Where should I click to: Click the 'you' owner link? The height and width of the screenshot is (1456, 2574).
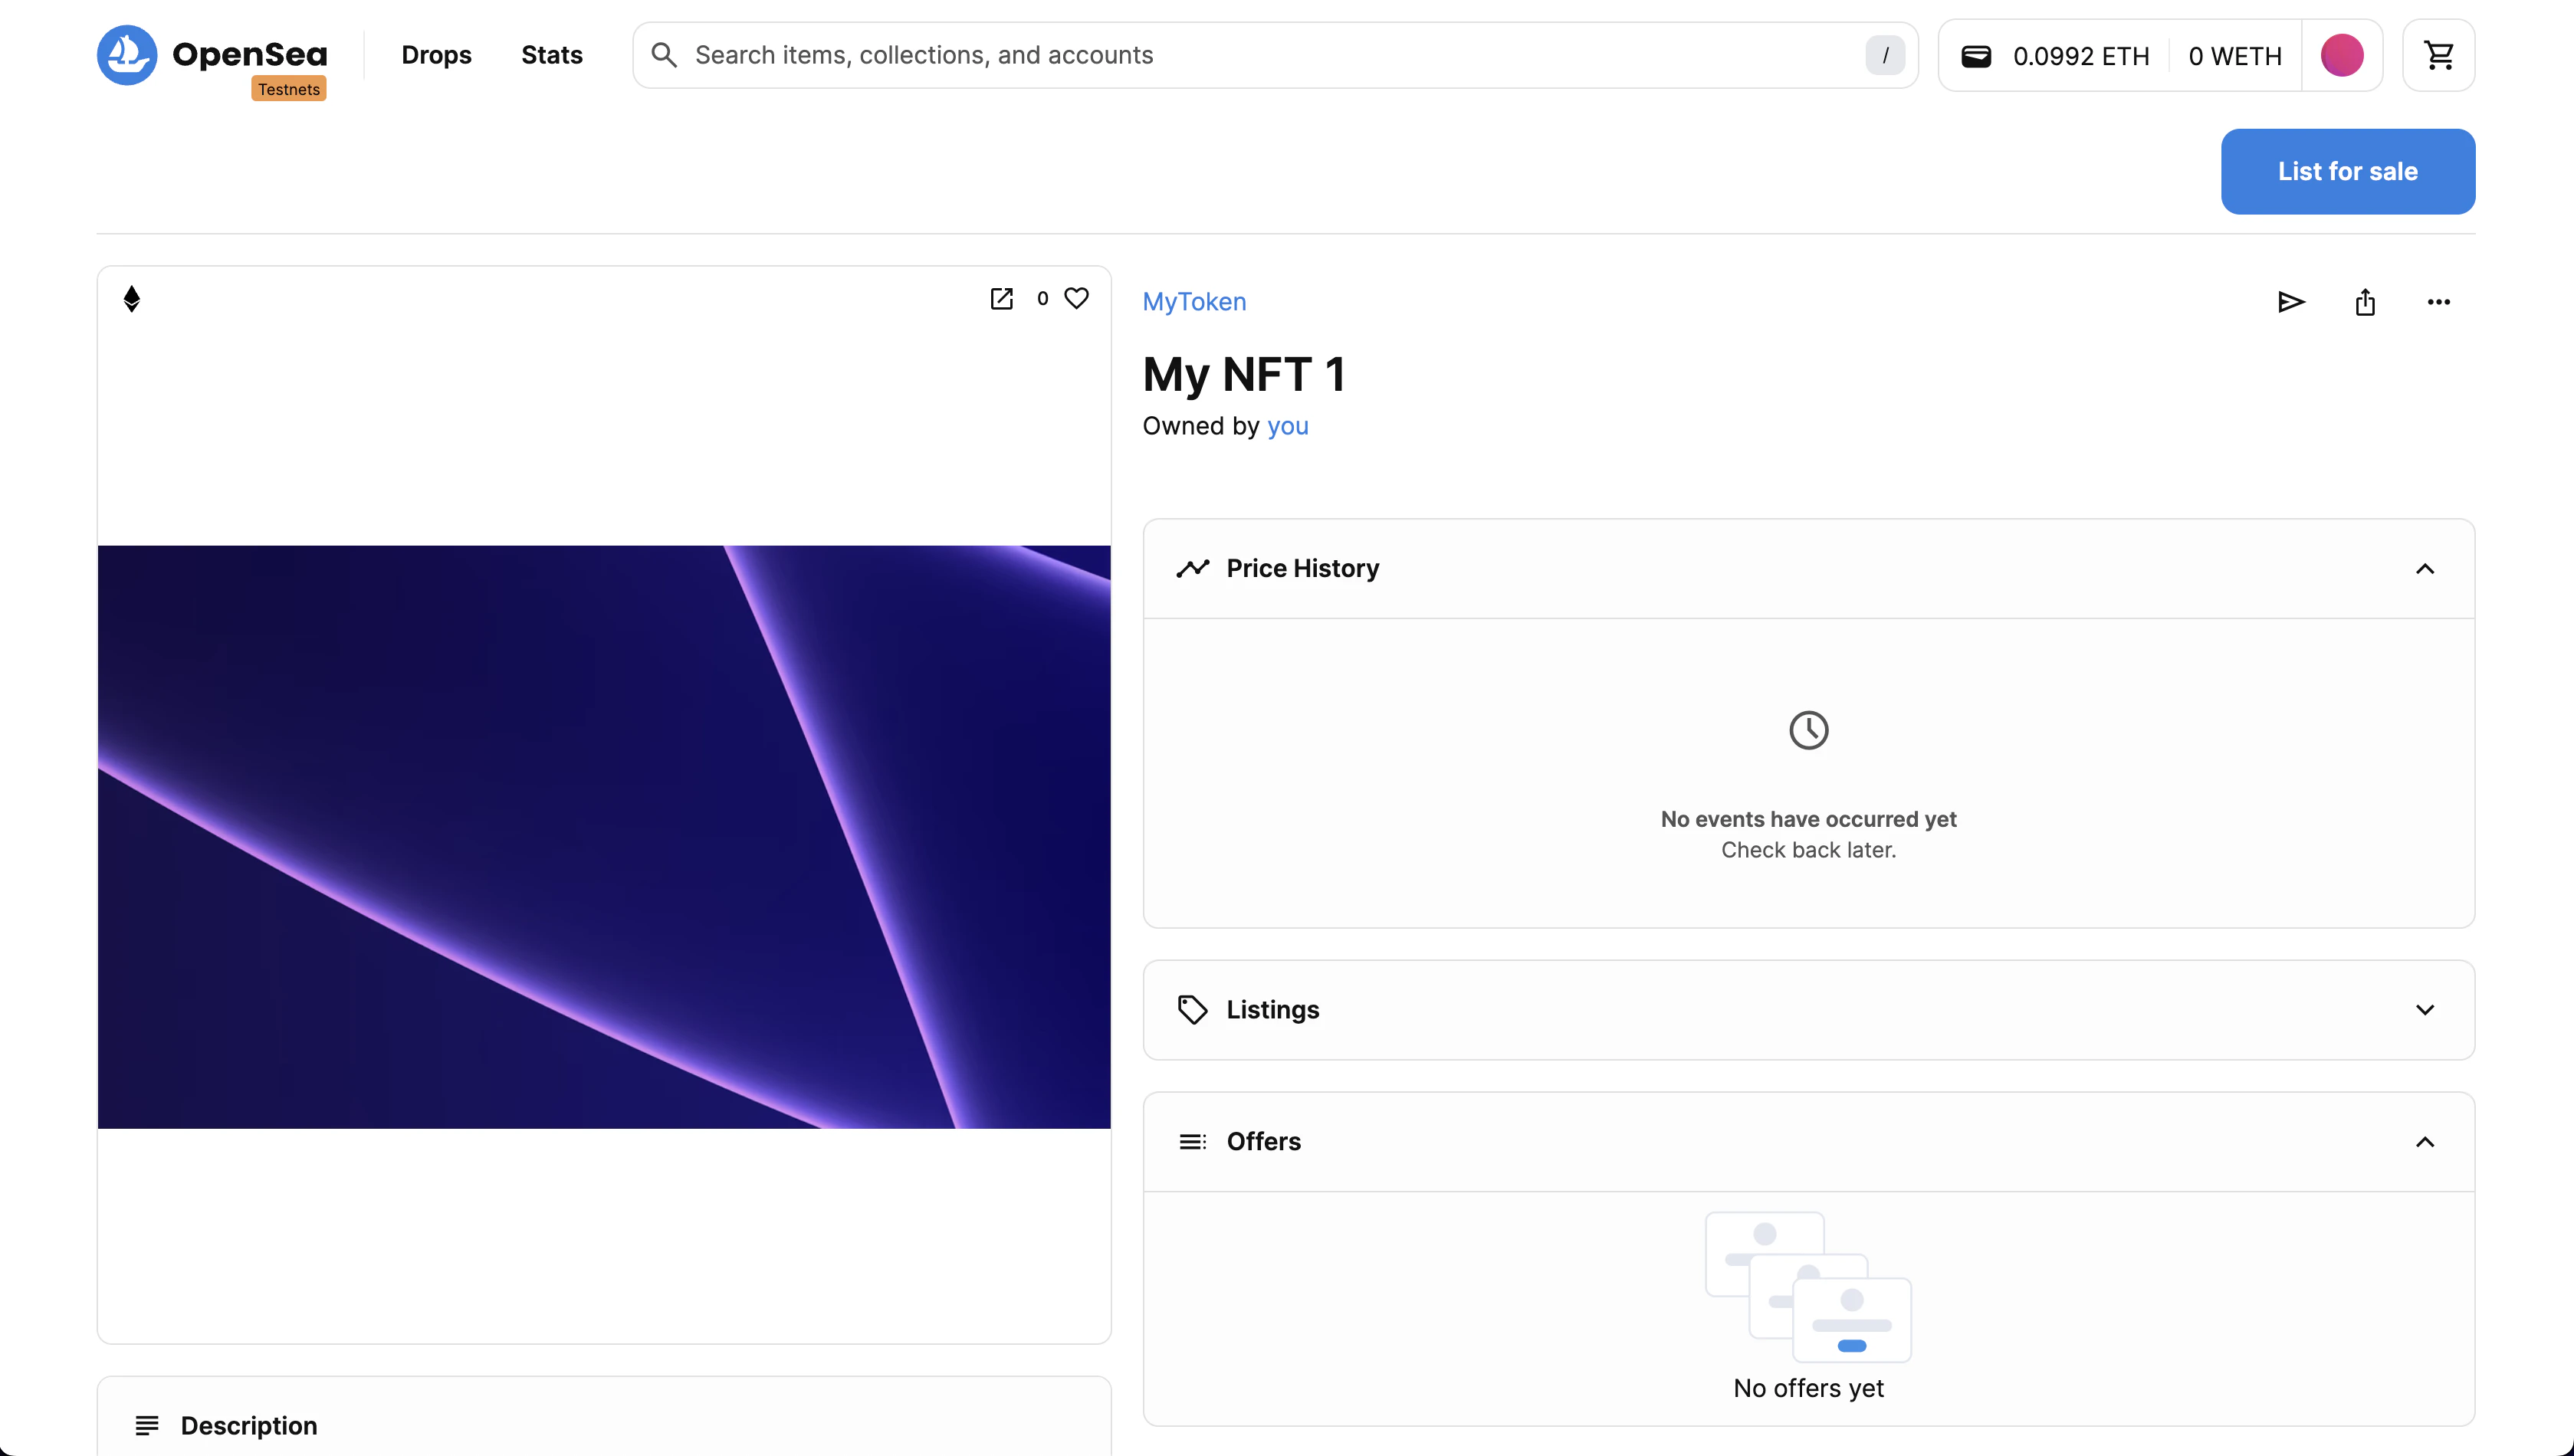(x=1288, y=425)
